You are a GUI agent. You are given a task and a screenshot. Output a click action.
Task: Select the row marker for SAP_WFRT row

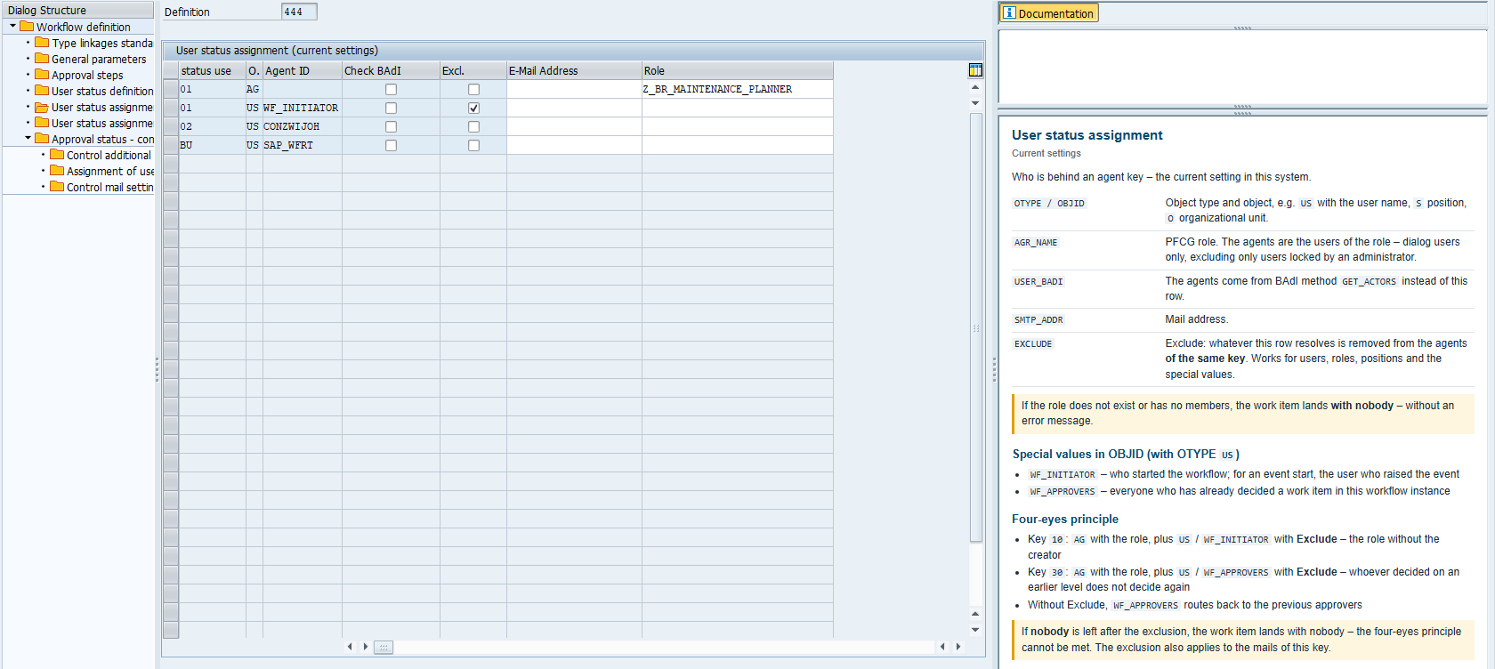[x=171, y=145]
